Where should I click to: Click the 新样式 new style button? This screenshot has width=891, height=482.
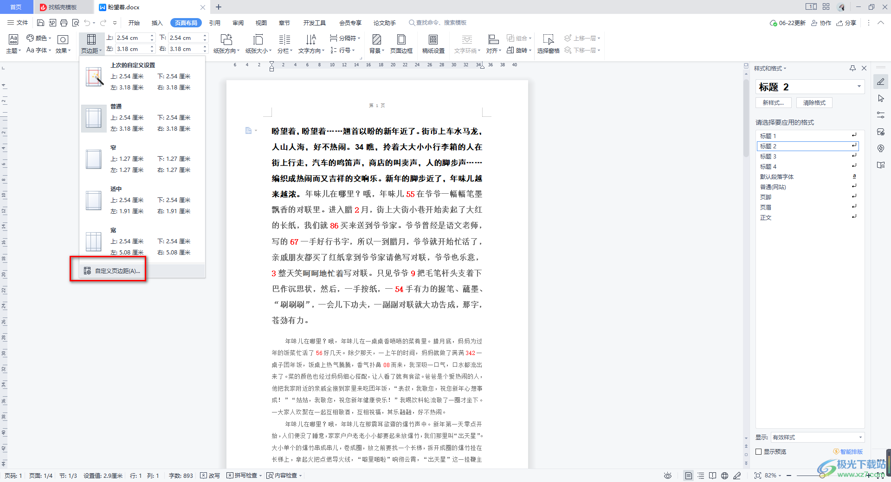tap(773, 103)
